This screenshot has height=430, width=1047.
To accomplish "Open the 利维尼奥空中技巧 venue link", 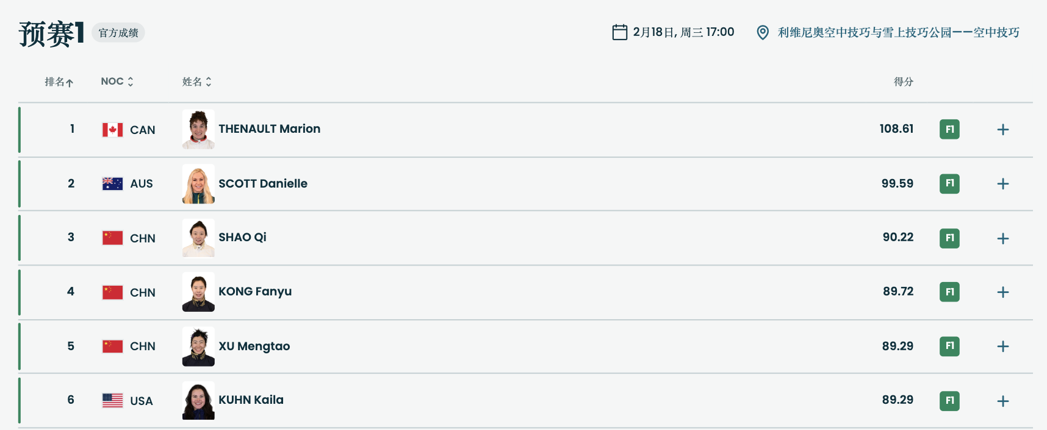I will pyautogui.click(x=898, y=32).
